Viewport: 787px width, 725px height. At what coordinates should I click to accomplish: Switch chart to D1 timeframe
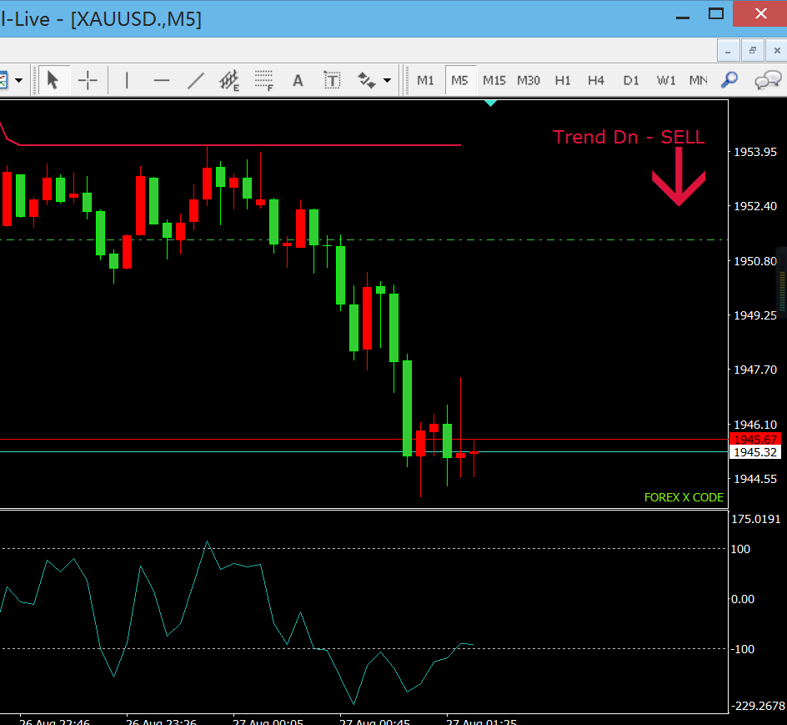pyautogui.click(x=631, y=80)
